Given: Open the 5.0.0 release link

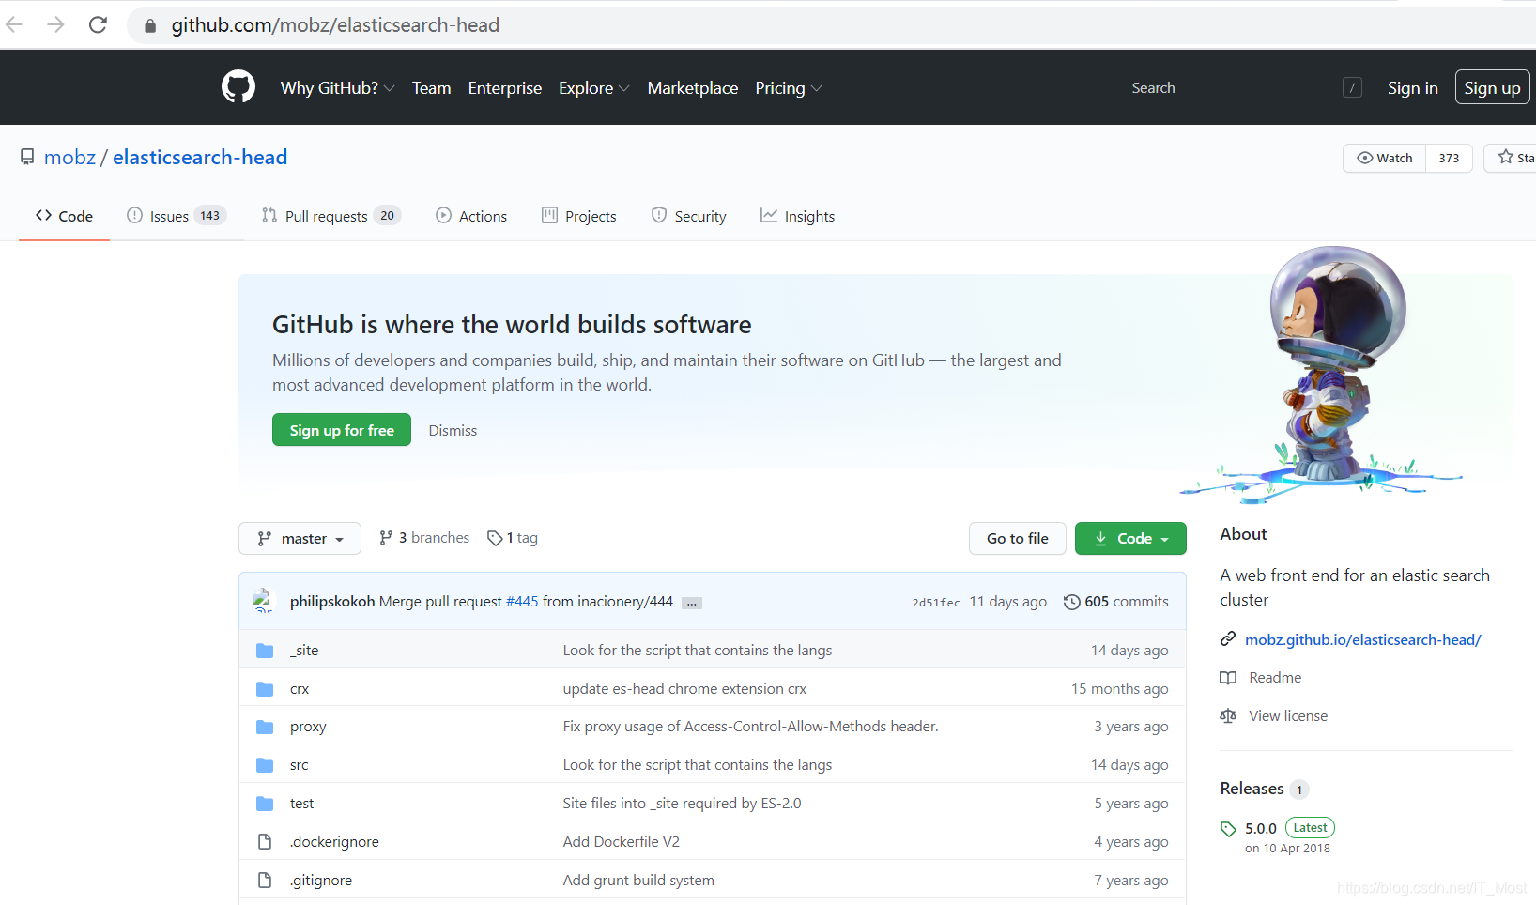Looking at the screenshot, I should tap(1261, 829).
